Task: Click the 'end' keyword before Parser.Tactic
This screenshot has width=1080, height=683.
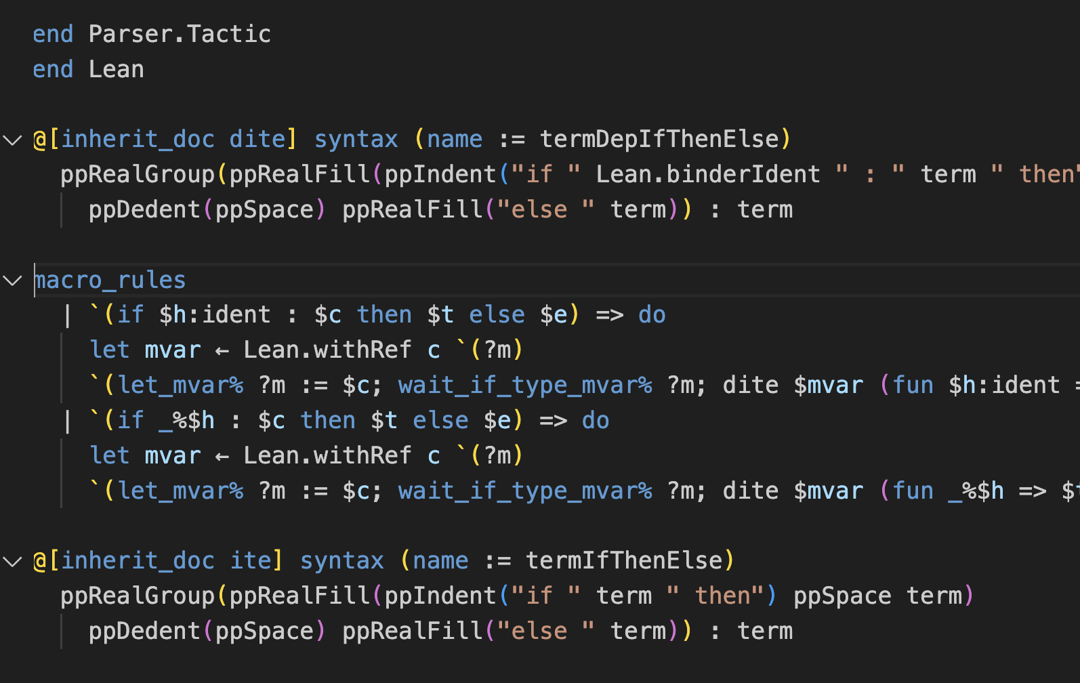Action: tap(53, 35)
